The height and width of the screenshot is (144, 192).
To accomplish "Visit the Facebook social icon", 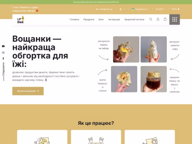I will [x=3, y=58].
